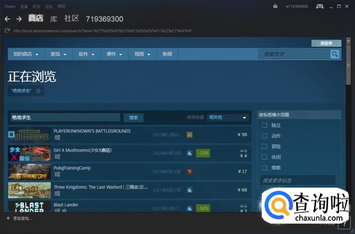
Task: Click the ¥ 98 price
Action: point(242,134)
